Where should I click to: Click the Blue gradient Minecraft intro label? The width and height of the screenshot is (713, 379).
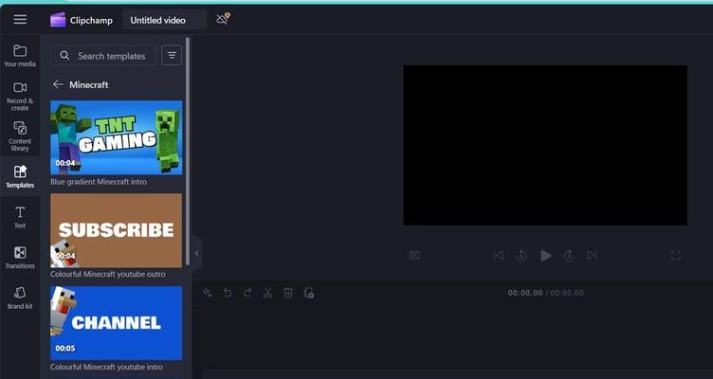coord(99,182)
